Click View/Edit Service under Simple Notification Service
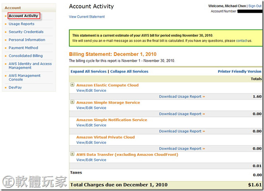 point(91,125)
